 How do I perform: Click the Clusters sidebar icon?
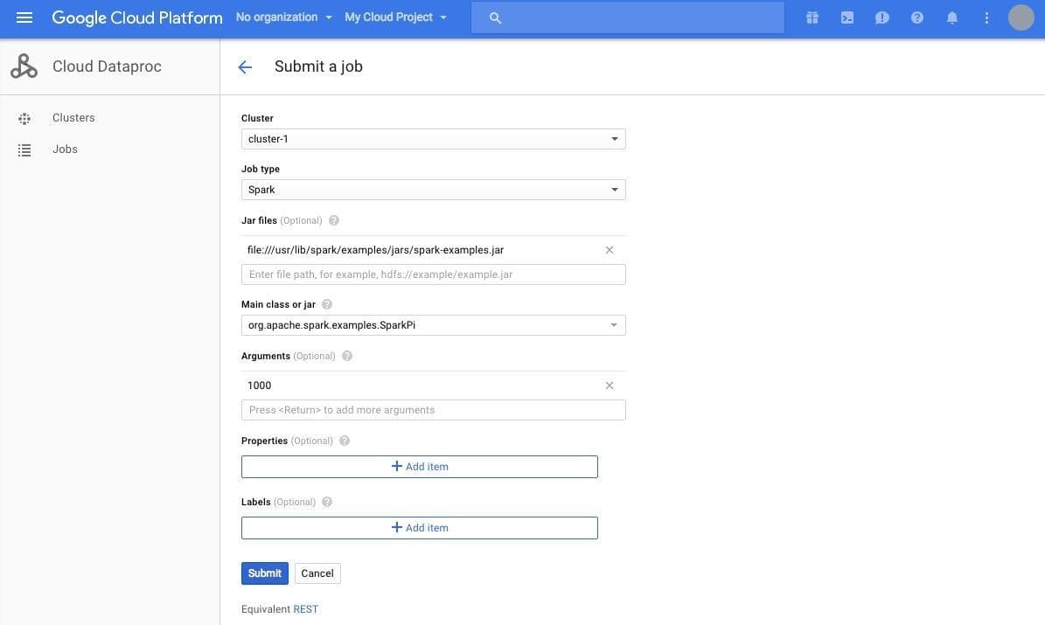tap(24, 119)
